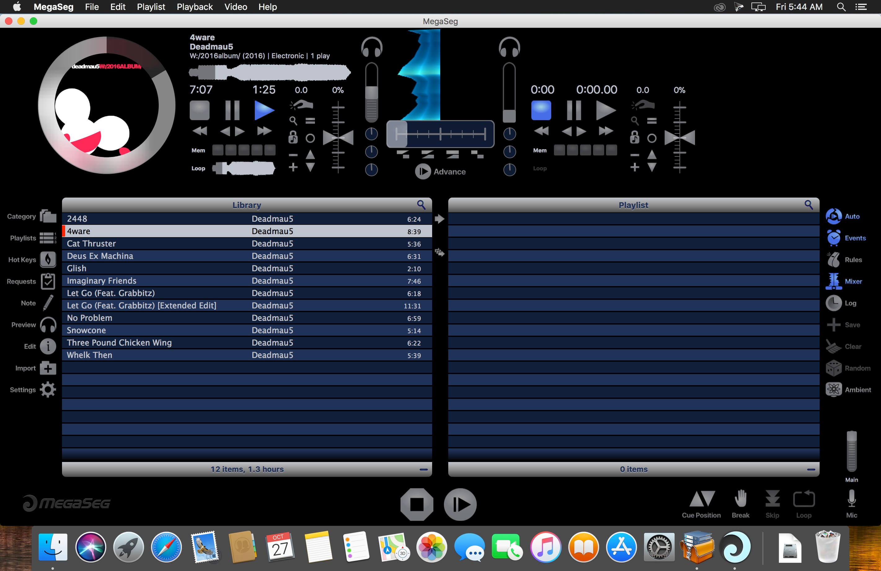
Task: Click the Advance button
Action: (x=440, y=172)
